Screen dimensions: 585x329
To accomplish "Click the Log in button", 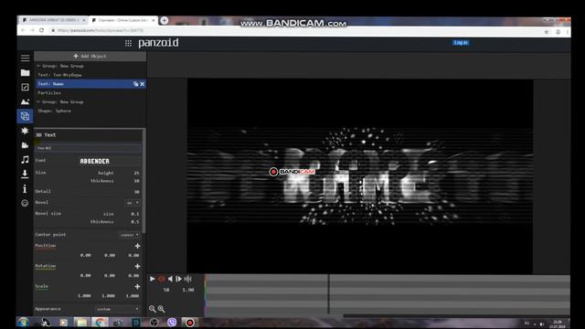I will pyautogui.click(x=461, y=43).
